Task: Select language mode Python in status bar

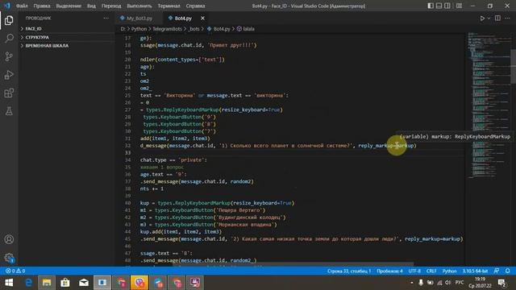Action: pyautogui.click(x=449, y=271)
